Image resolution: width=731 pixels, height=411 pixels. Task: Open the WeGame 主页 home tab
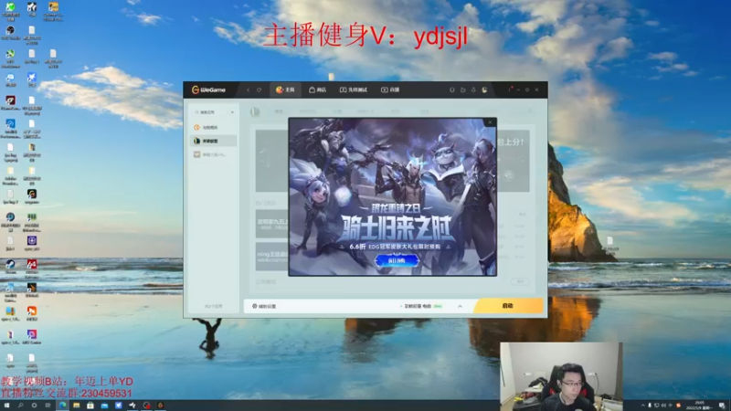(x=285, y=90)
